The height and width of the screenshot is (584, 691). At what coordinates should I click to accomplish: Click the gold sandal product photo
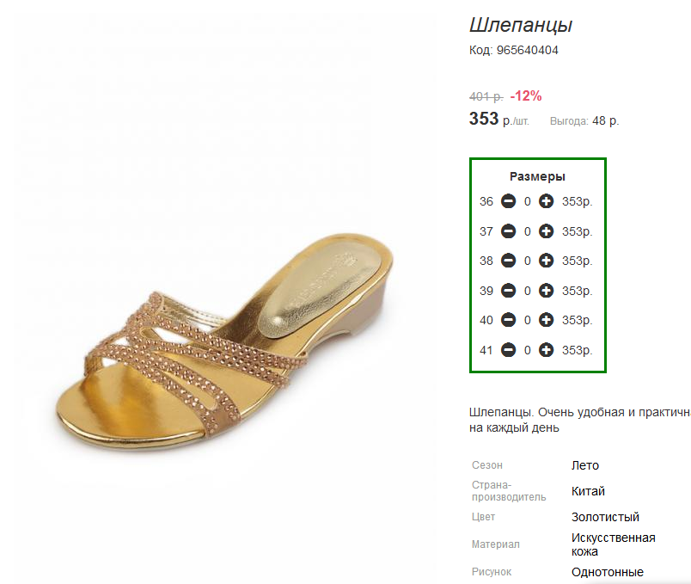pos(225,341)
